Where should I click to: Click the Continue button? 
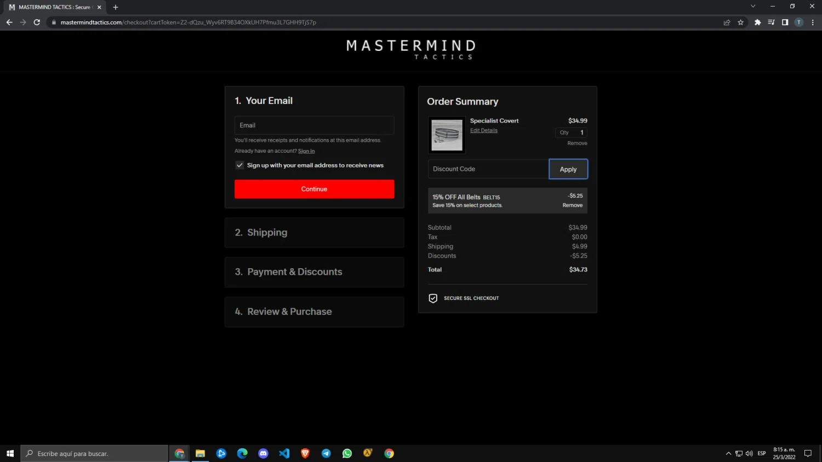314,189
